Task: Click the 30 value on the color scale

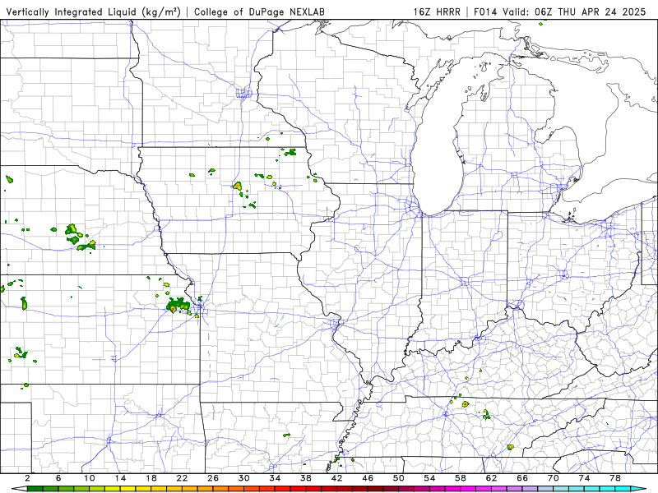Action: tap(244, 478)
